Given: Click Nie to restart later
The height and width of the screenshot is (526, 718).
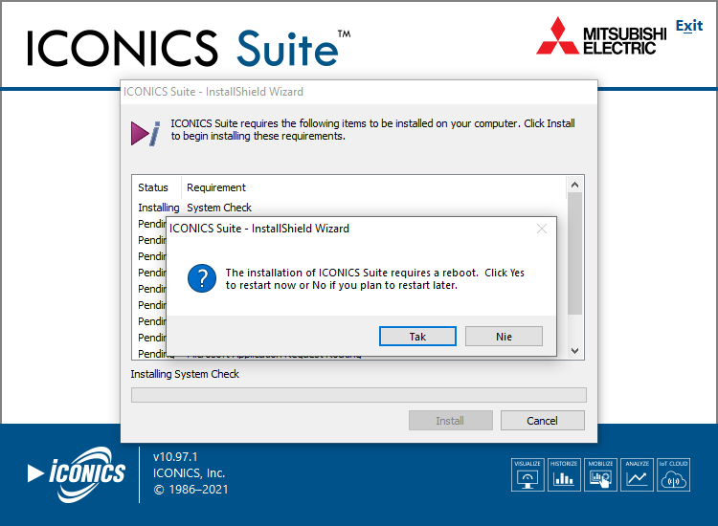Looking at the screenshot, I should pos(504,337).
